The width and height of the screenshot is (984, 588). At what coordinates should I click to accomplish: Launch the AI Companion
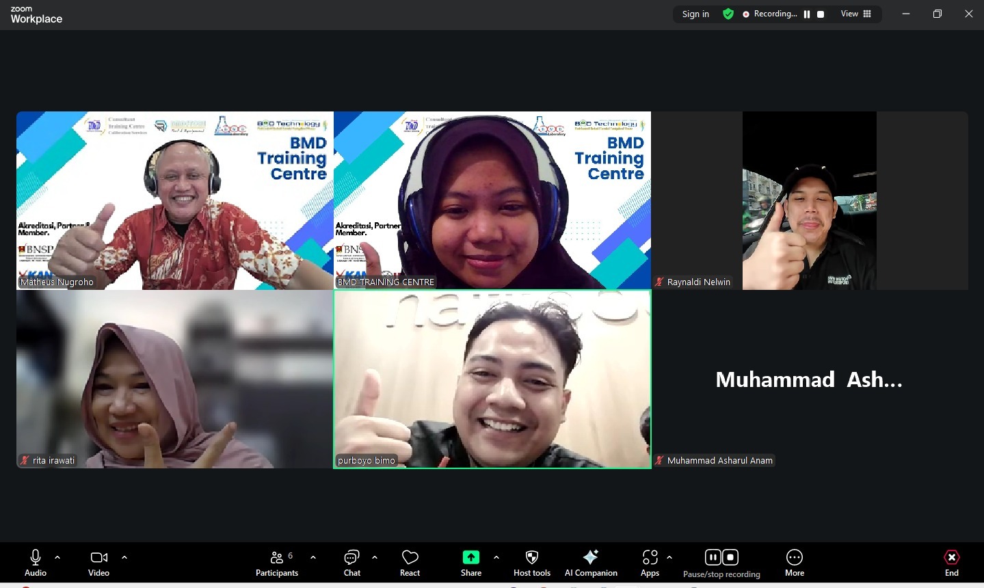(x=591, y=563)
